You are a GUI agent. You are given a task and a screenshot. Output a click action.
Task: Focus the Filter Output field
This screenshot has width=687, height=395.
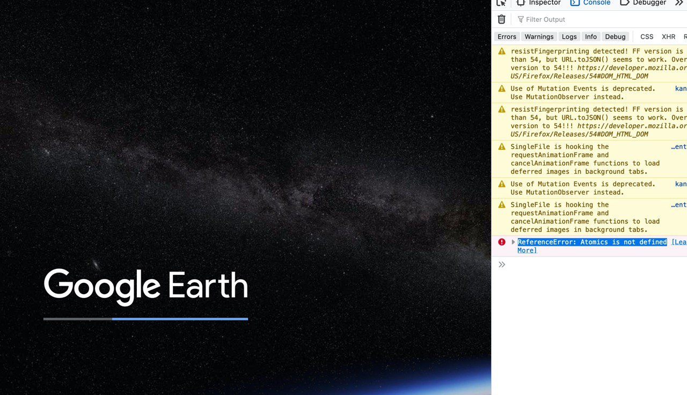tap(601, 19)
